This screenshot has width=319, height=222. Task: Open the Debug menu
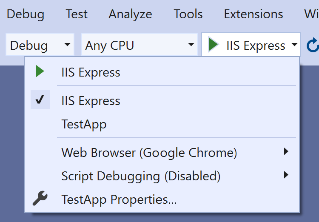(26, 14)
